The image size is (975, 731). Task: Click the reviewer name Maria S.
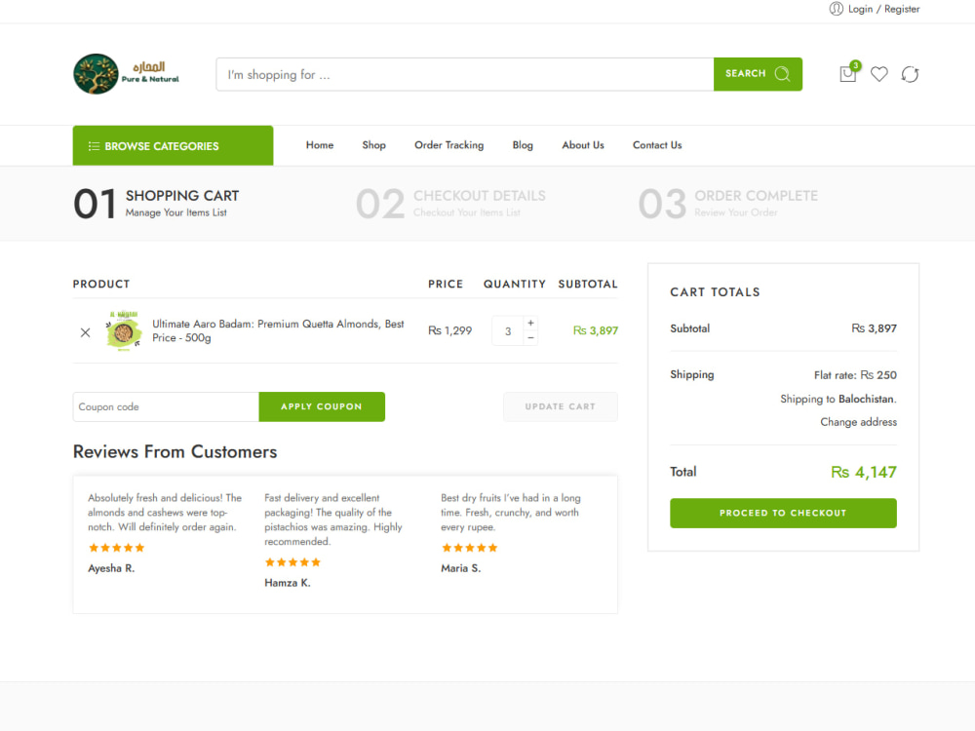pos(461,568)
